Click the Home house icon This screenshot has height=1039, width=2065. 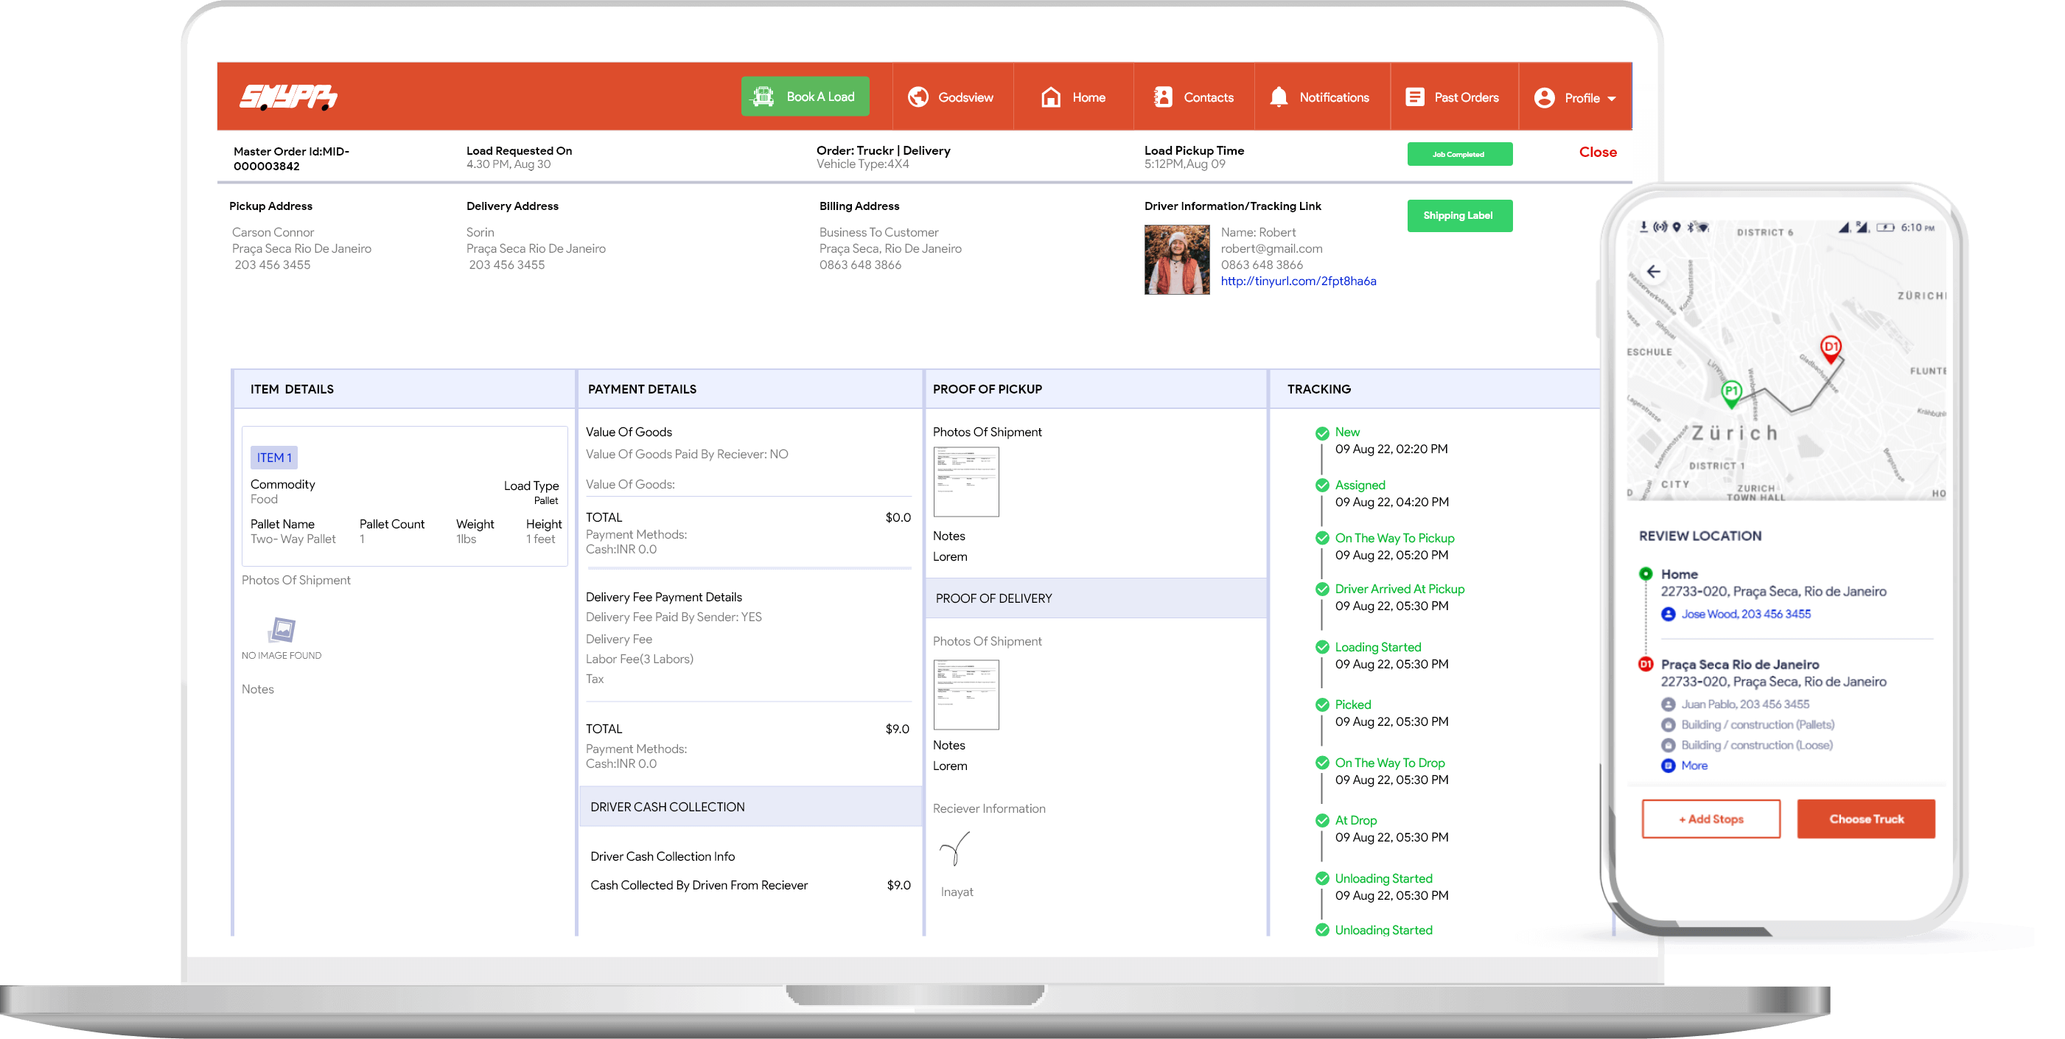tap(1051, 97)
